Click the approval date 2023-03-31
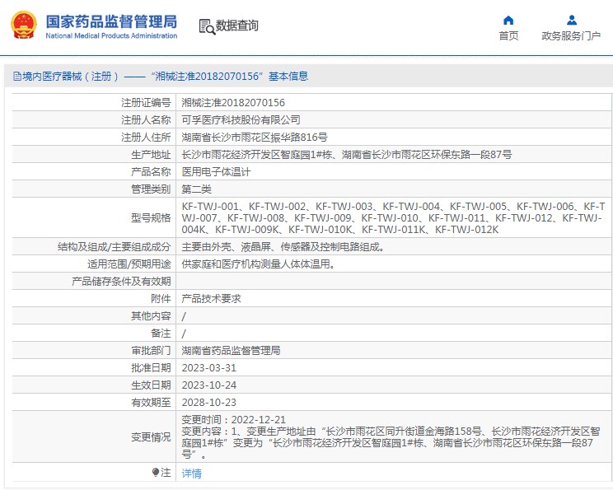 (208, 368)
